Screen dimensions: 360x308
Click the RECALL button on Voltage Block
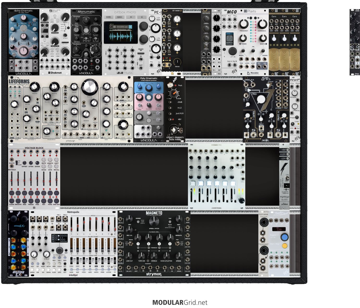pos(56,166)
